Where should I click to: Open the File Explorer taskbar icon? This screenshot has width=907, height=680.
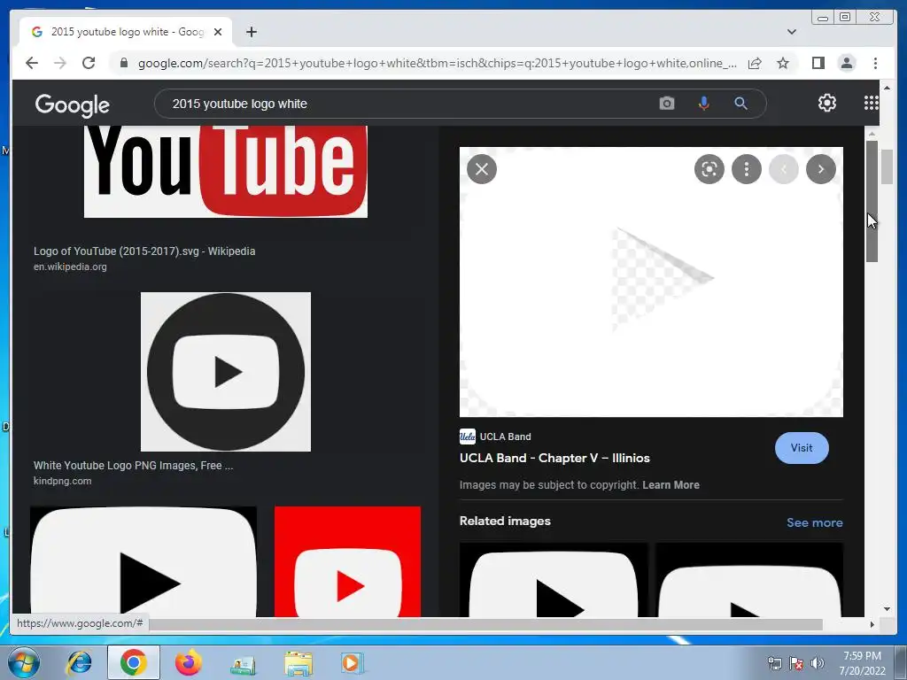pyautogui.click(x=298, y=662)
